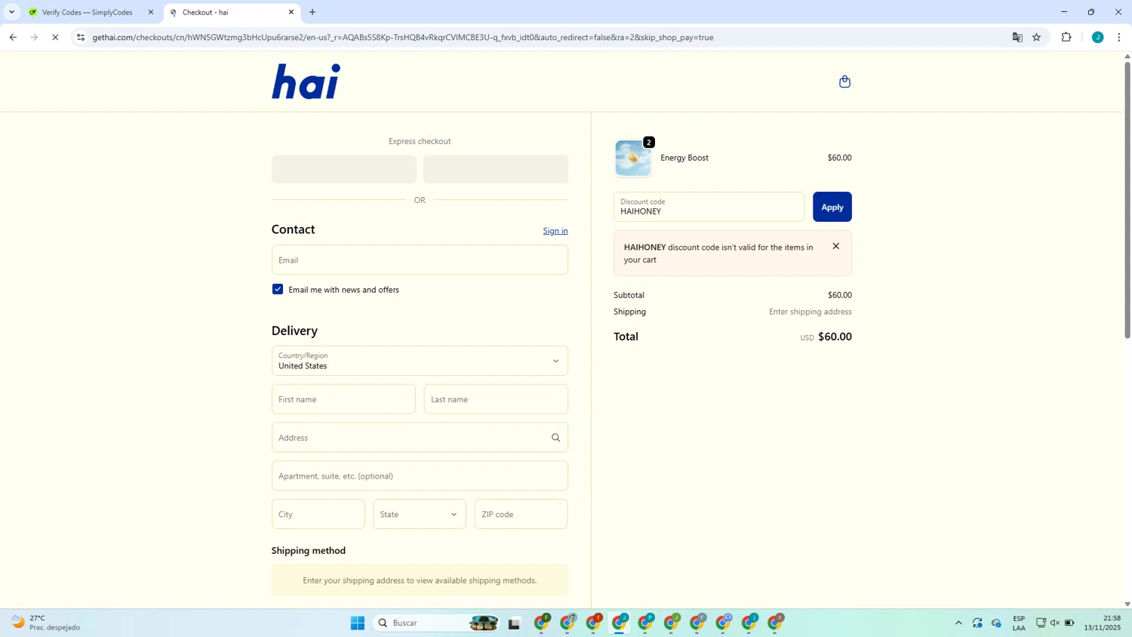This screenshot has height=637, width=1132.
Task: Open the browser extensions puzzle icon
Action: (1066, 37)
